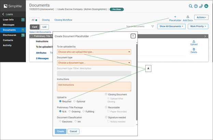
Task: Click the Create button
Action: [61, 131]
